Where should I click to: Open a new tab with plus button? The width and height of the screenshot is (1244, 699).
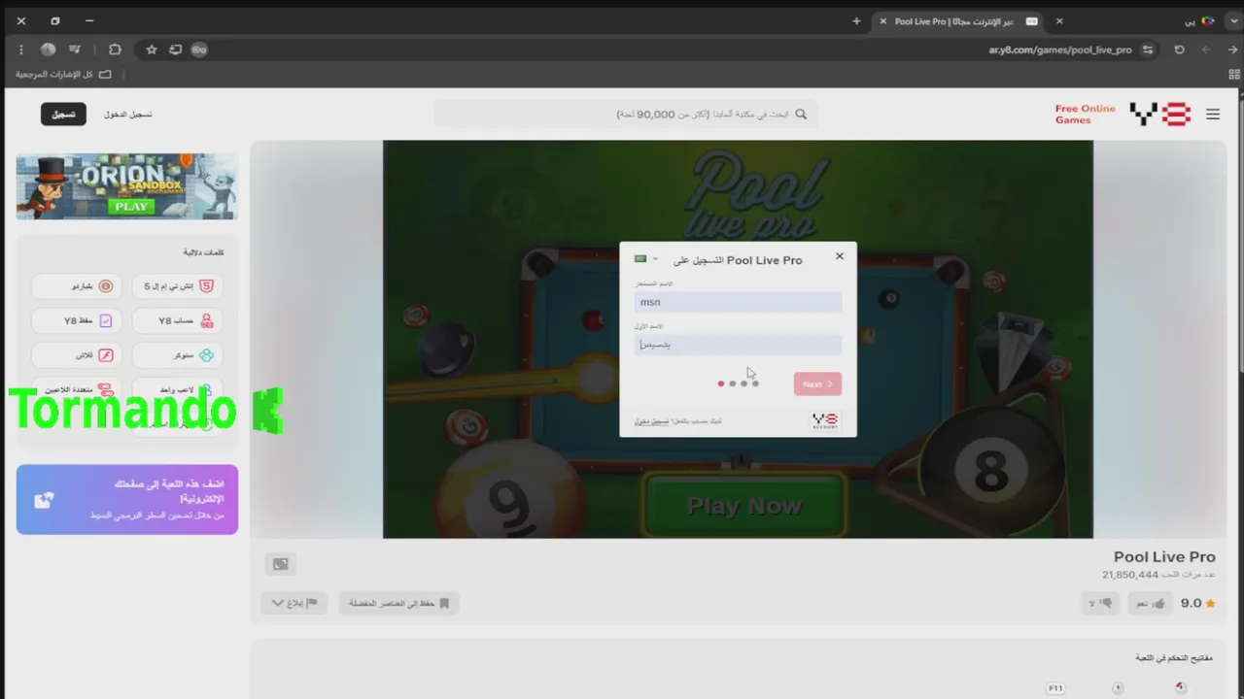(856, 20)
